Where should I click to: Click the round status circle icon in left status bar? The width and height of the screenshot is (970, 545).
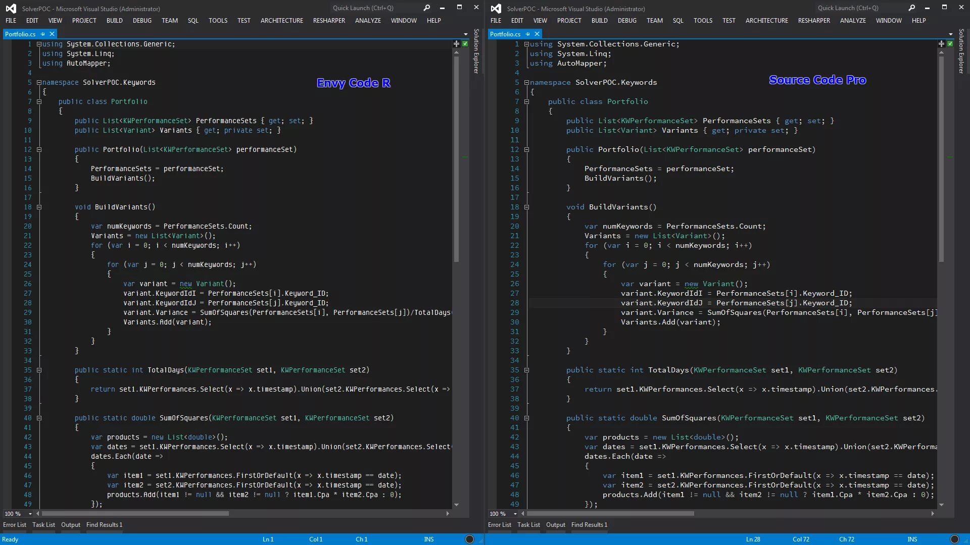tap(469, 539)
